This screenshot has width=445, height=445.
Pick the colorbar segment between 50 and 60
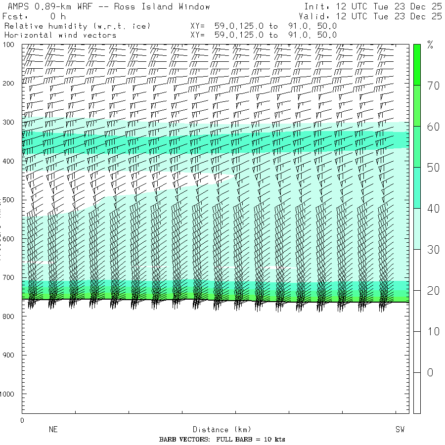(417, 146)
